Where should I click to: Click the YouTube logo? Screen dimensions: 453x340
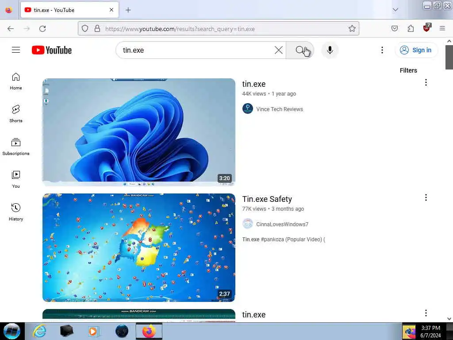52,50
